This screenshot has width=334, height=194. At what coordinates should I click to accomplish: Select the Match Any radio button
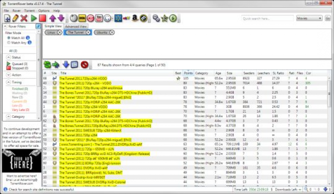coord(9,43)
